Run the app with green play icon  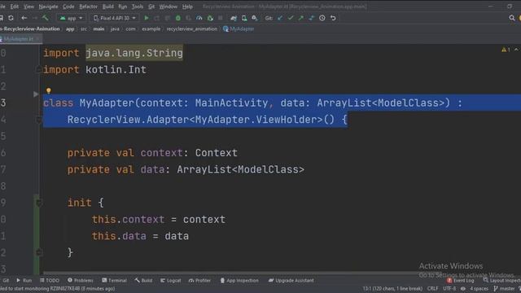147,18
